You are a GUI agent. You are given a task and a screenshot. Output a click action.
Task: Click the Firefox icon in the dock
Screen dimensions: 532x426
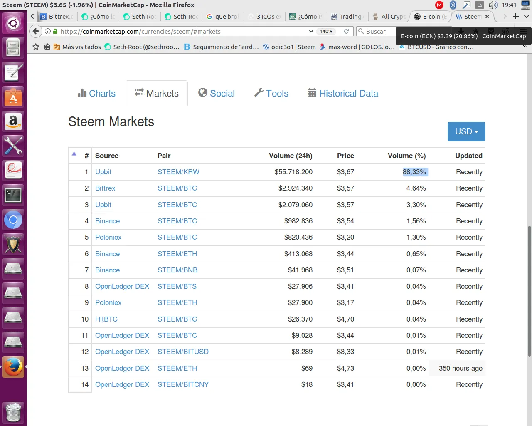pyautogui.click(x=13, y=367)
